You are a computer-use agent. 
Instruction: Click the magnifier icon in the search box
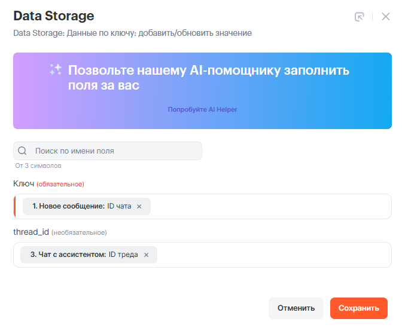tap(23, 151)
